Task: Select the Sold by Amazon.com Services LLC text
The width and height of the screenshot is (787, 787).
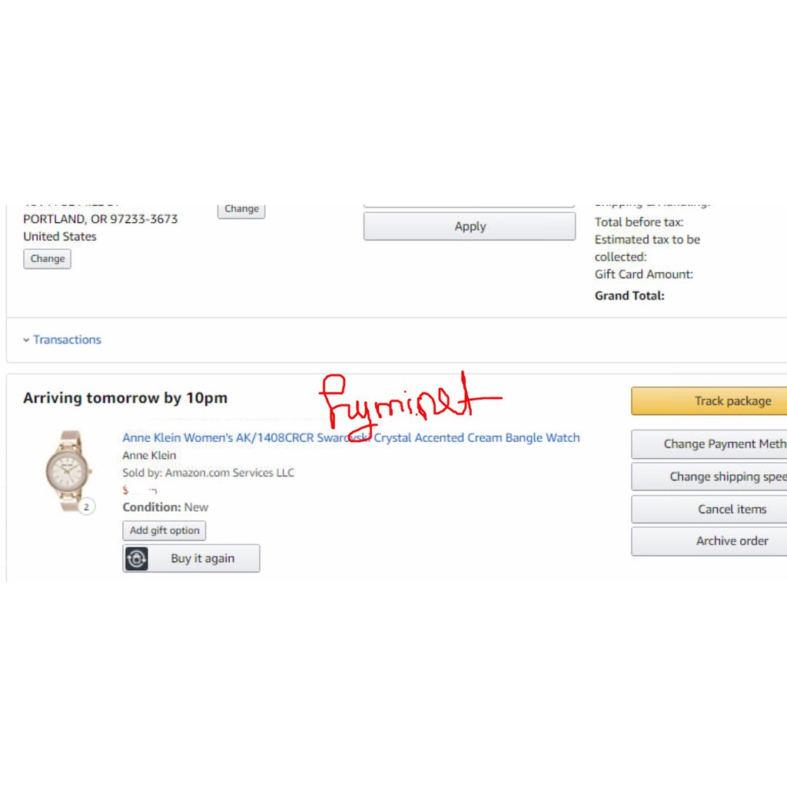Action: click(208, 473)
